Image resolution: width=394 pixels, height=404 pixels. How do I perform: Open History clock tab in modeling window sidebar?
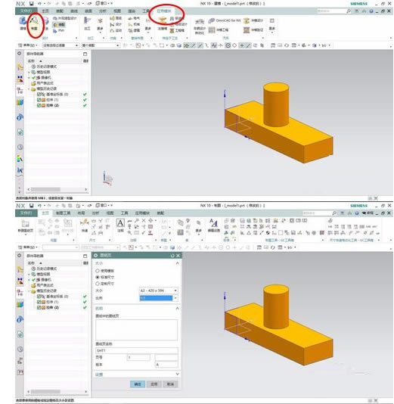pos(20,147)
